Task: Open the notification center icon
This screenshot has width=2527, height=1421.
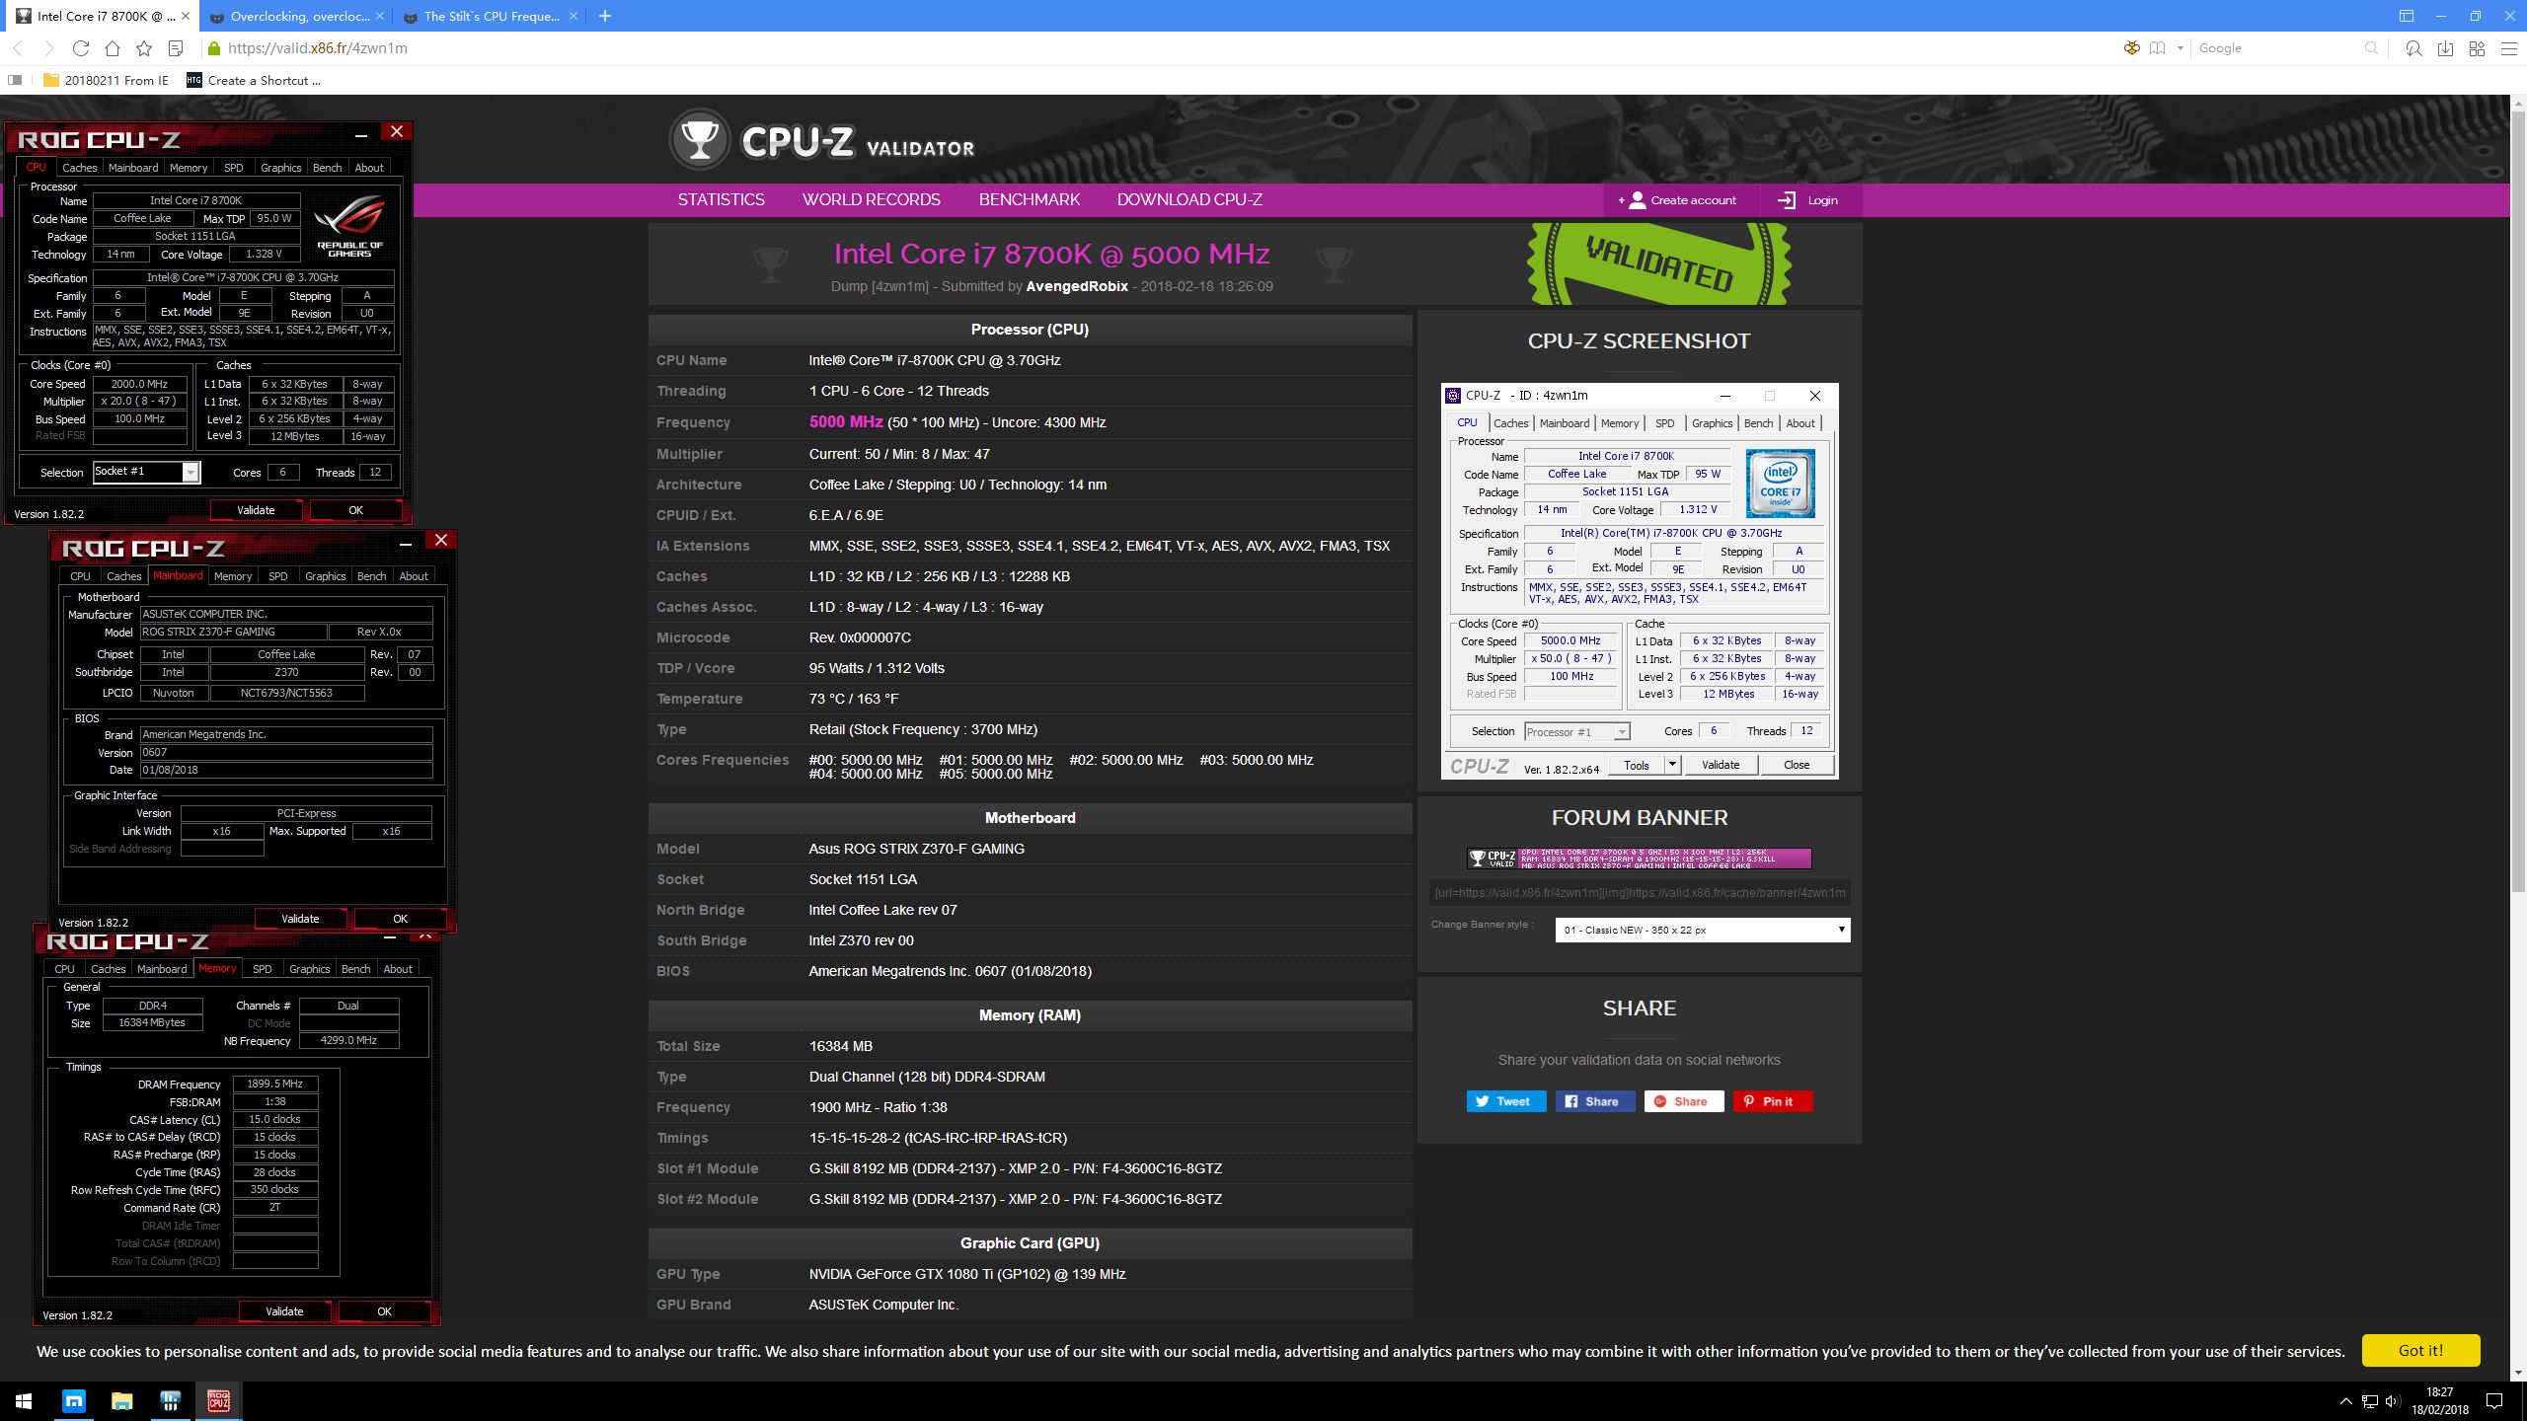Action: [2493, 1400]
